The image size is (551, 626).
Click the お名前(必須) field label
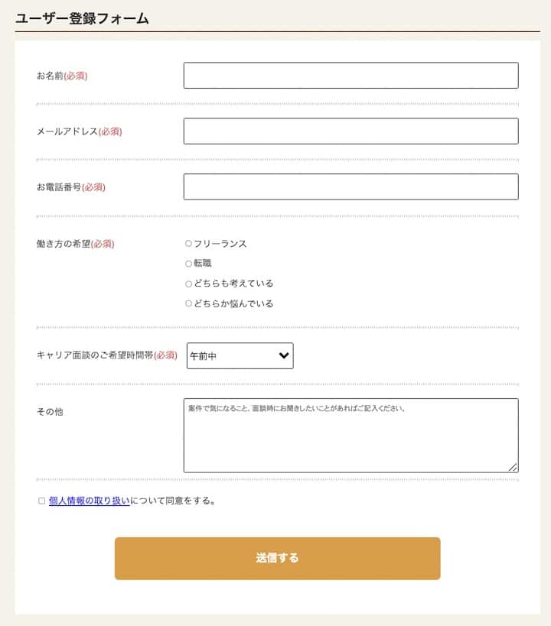pos(62,76)
